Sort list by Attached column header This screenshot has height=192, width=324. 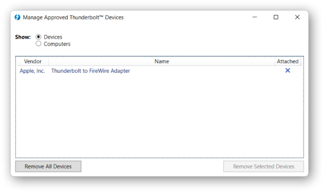tap(288, 61)
